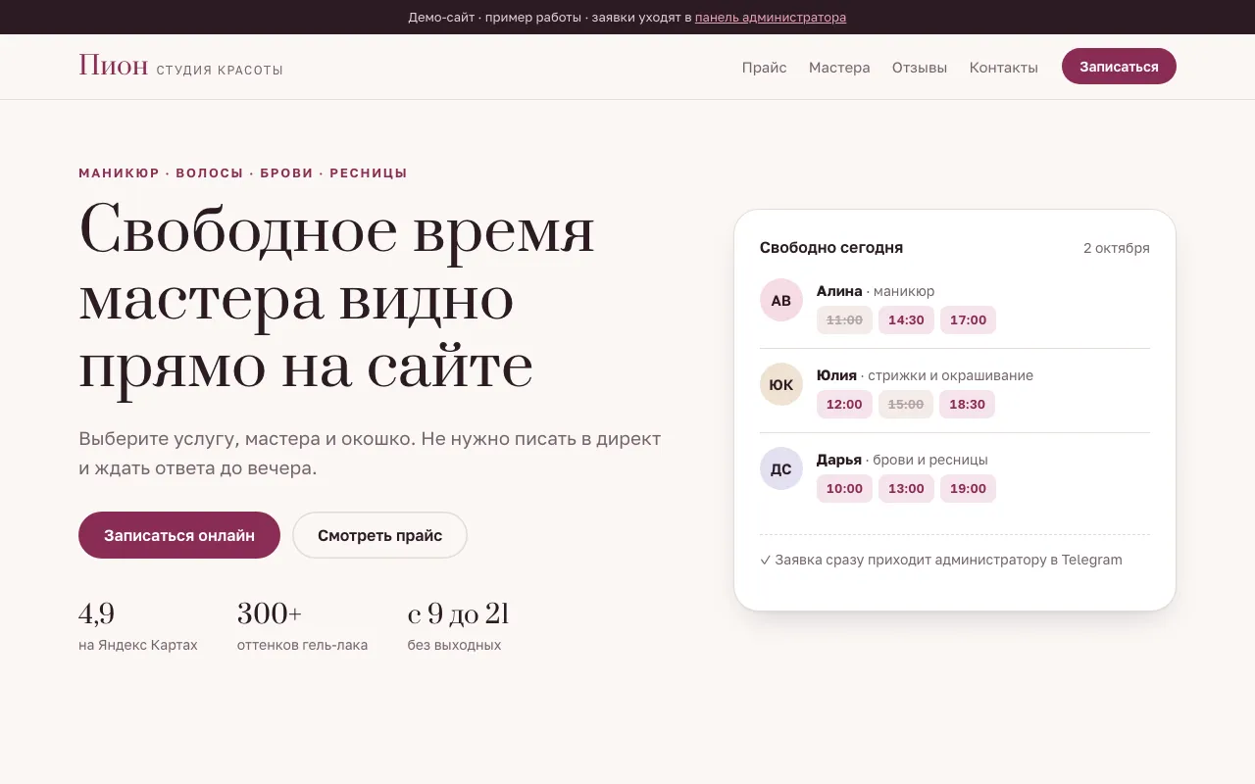The height and width of the screenshot is (784, 1255).
Task: Click the crossed-out 11:00 slot for Алина
Action: [844, 319]
